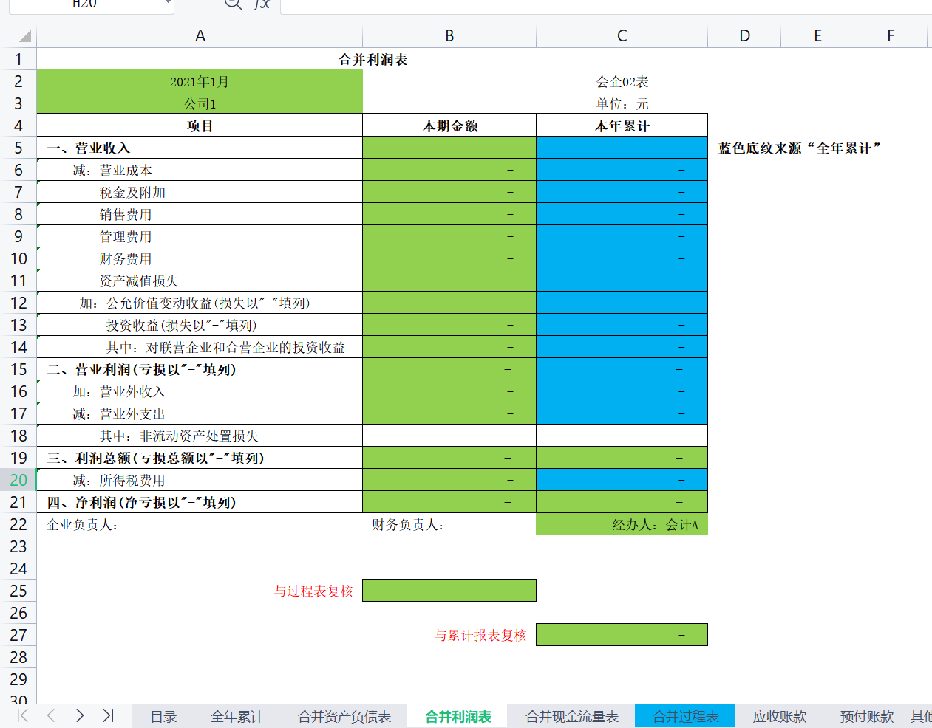Click the previous sheet navigation arrow
The height and width of the screenshot is (728, 932).
tap(50, 715)
